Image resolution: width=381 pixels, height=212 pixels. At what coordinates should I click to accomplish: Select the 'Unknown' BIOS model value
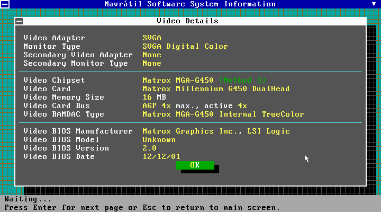[x=159, y=140]
